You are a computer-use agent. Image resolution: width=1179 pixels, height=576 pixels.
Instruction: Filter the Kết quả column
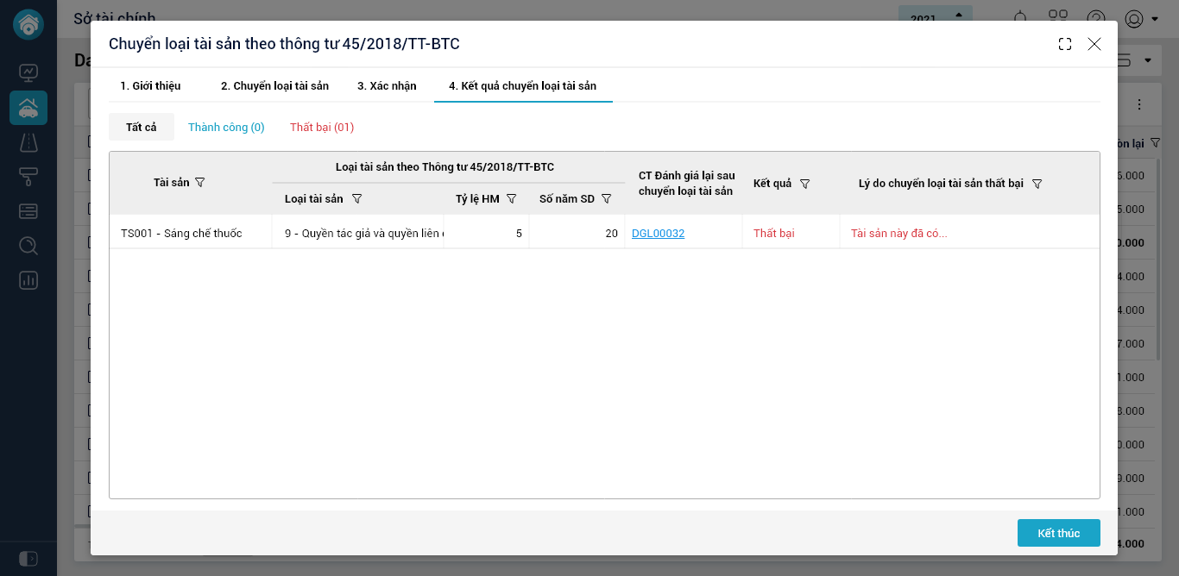click(x=805, y=184)
